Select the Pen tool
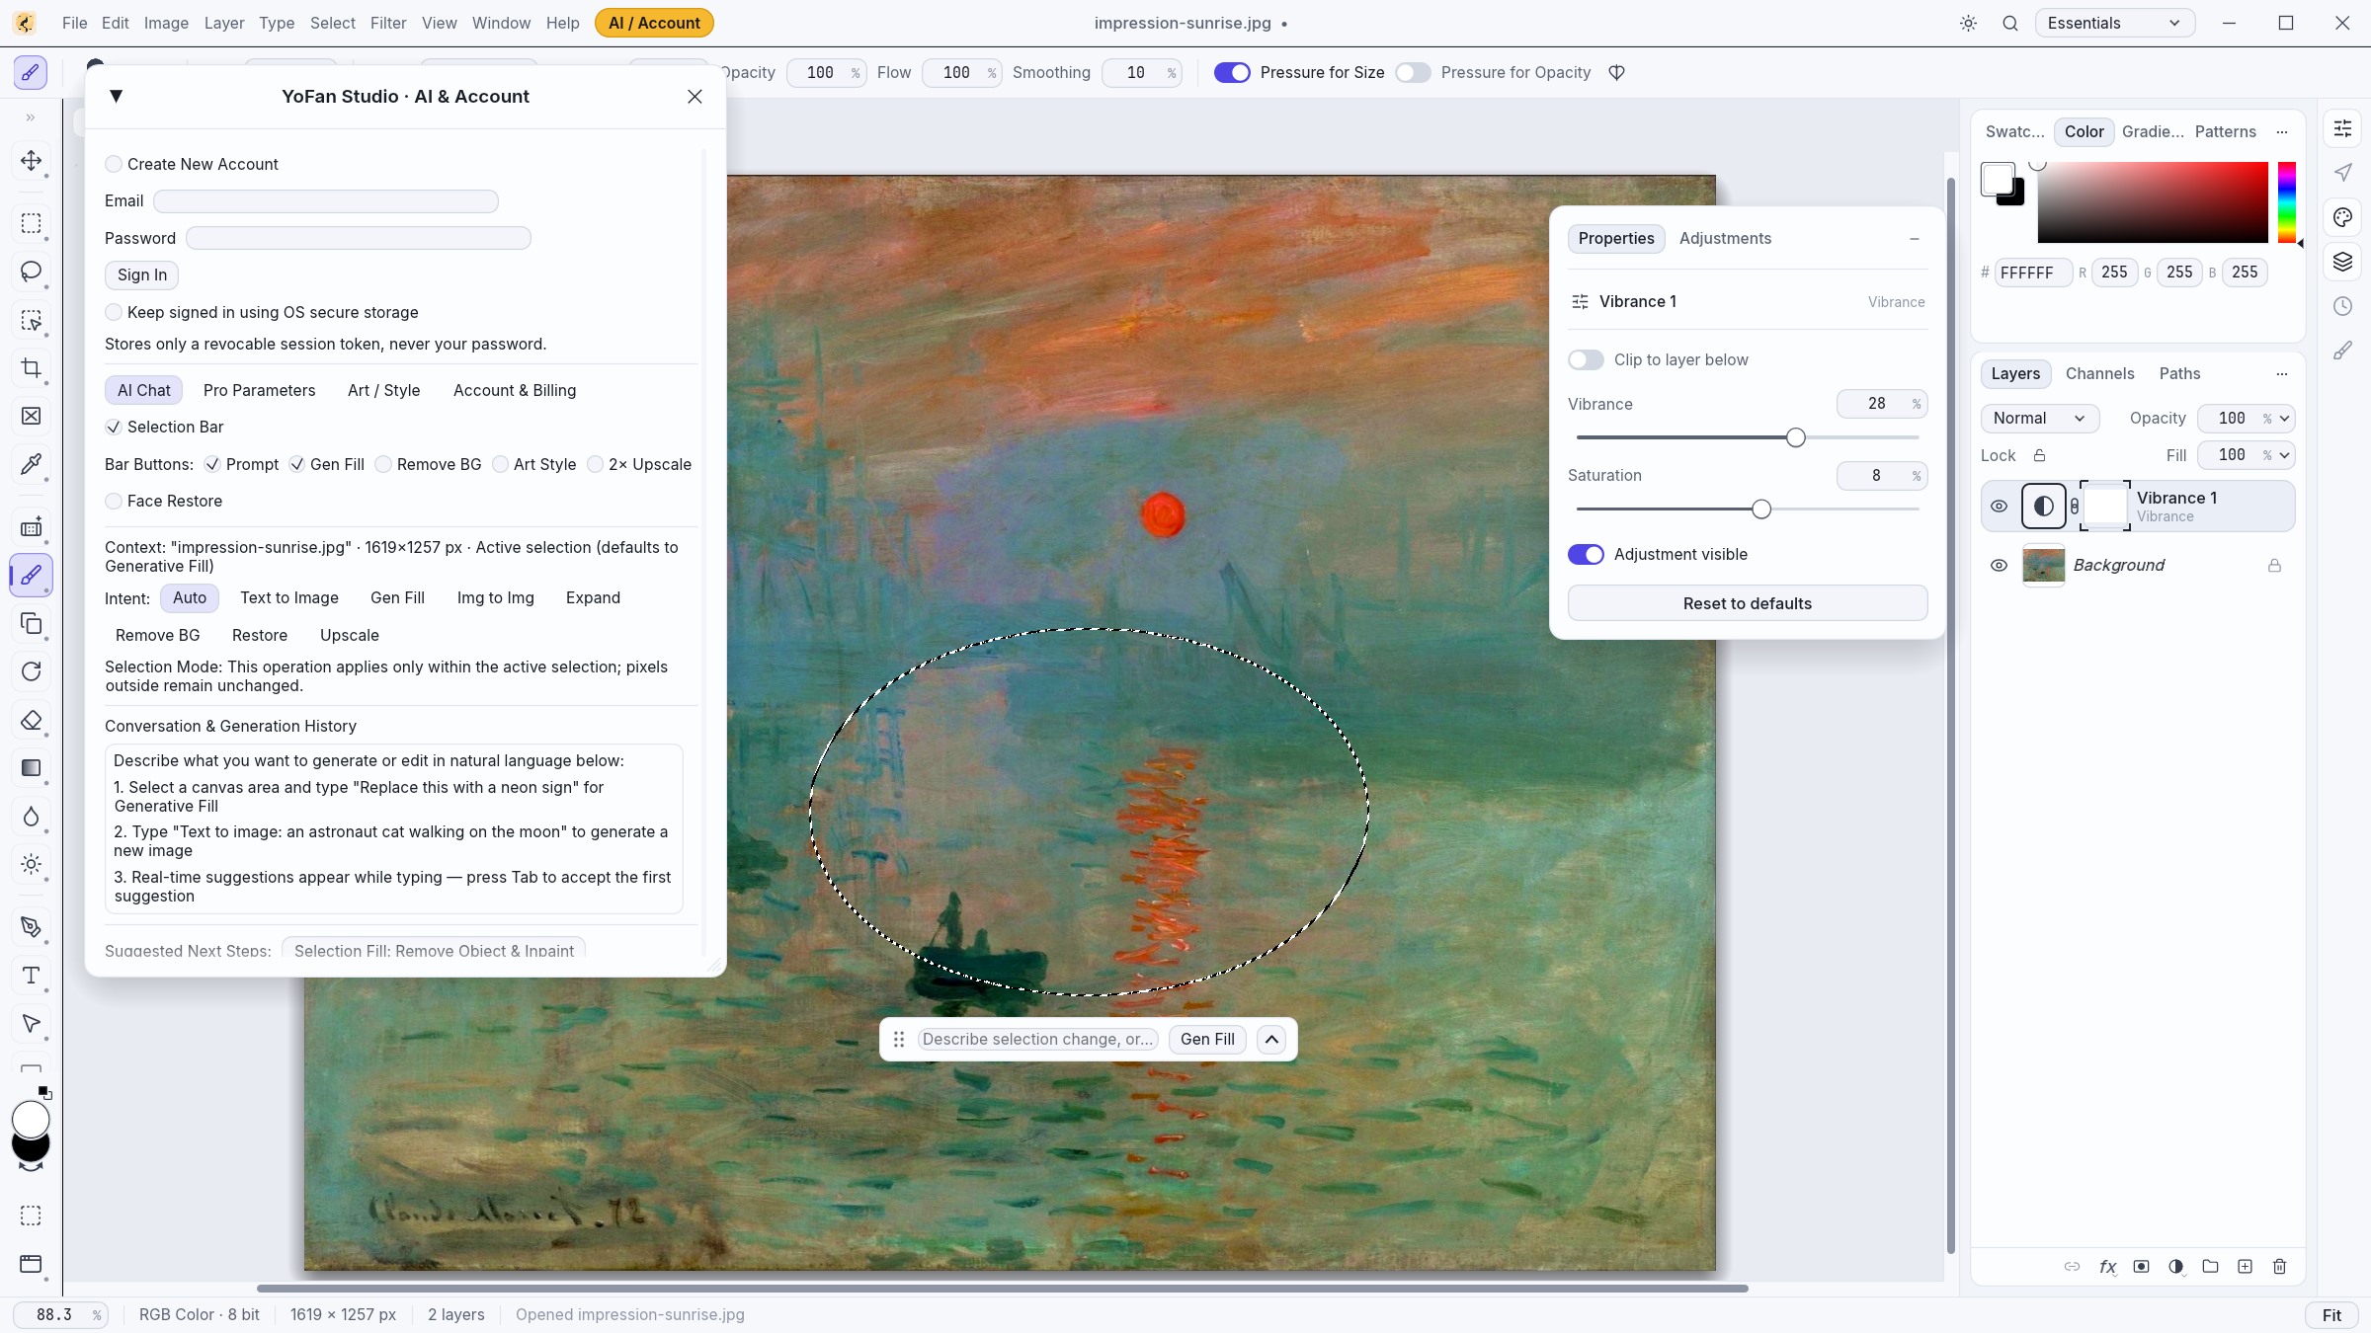Image resolution: width=2371 pixels, height=1333 pixels. coord(31,927)
